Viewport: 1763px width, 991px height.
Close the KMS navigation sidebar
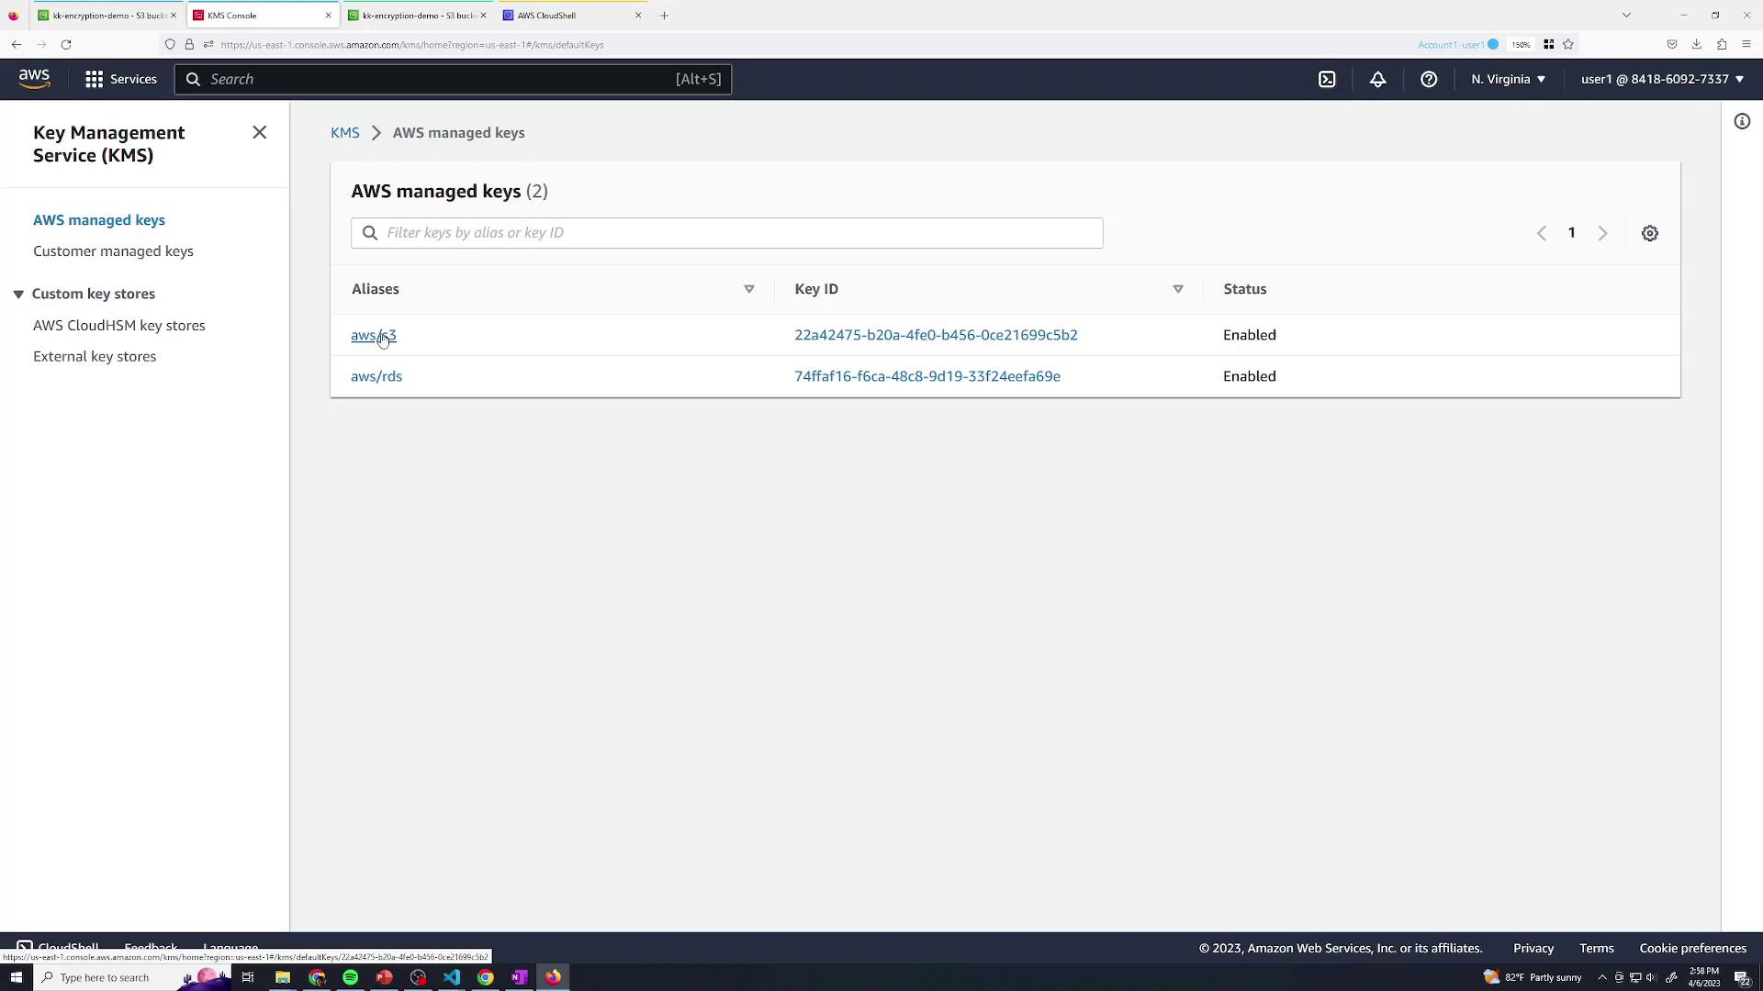[260, 133]
